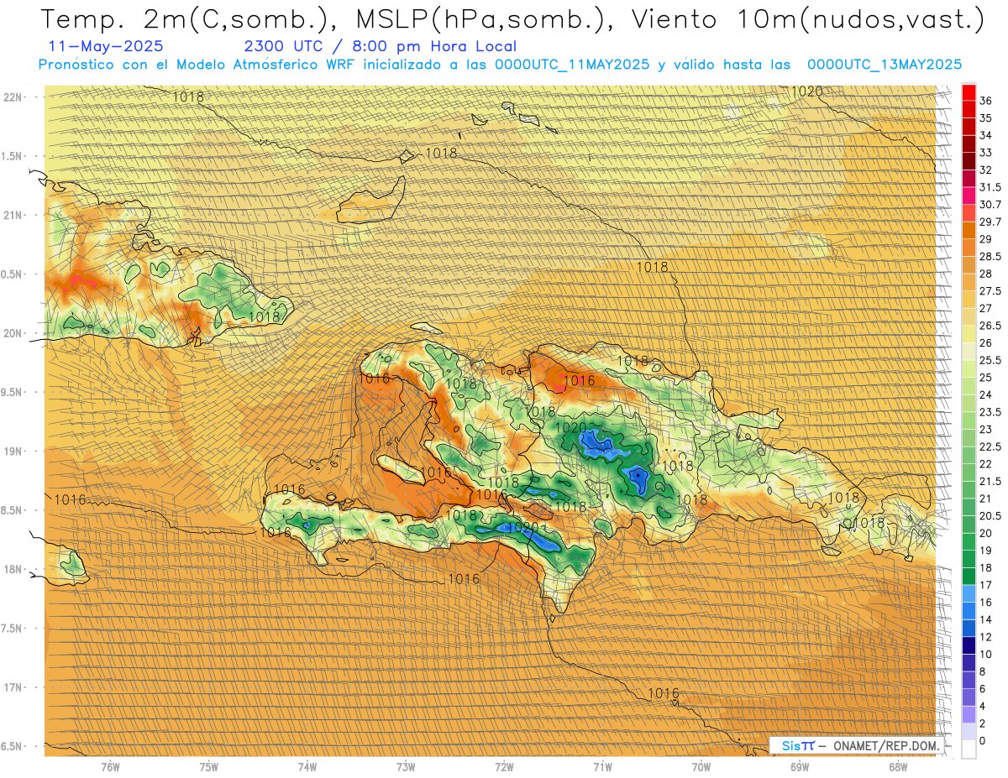Click the white swatch below legend value 0
Screen dimensions: 1008x778
[969, 749]
